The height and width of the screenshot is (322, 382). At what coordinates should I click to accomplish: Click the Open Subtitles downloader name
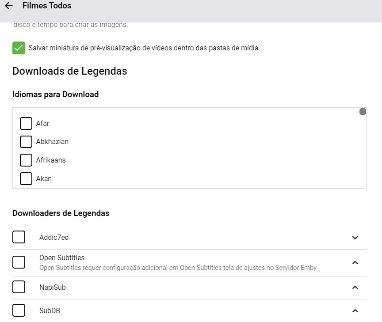click(62, 258)
